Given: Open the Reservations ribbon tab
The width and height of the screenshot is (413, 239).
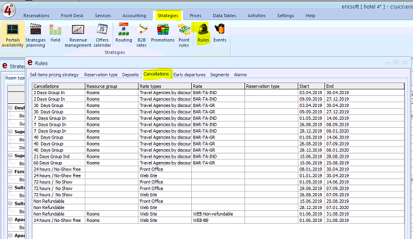Looking at the screenshot, I should 36,15.
